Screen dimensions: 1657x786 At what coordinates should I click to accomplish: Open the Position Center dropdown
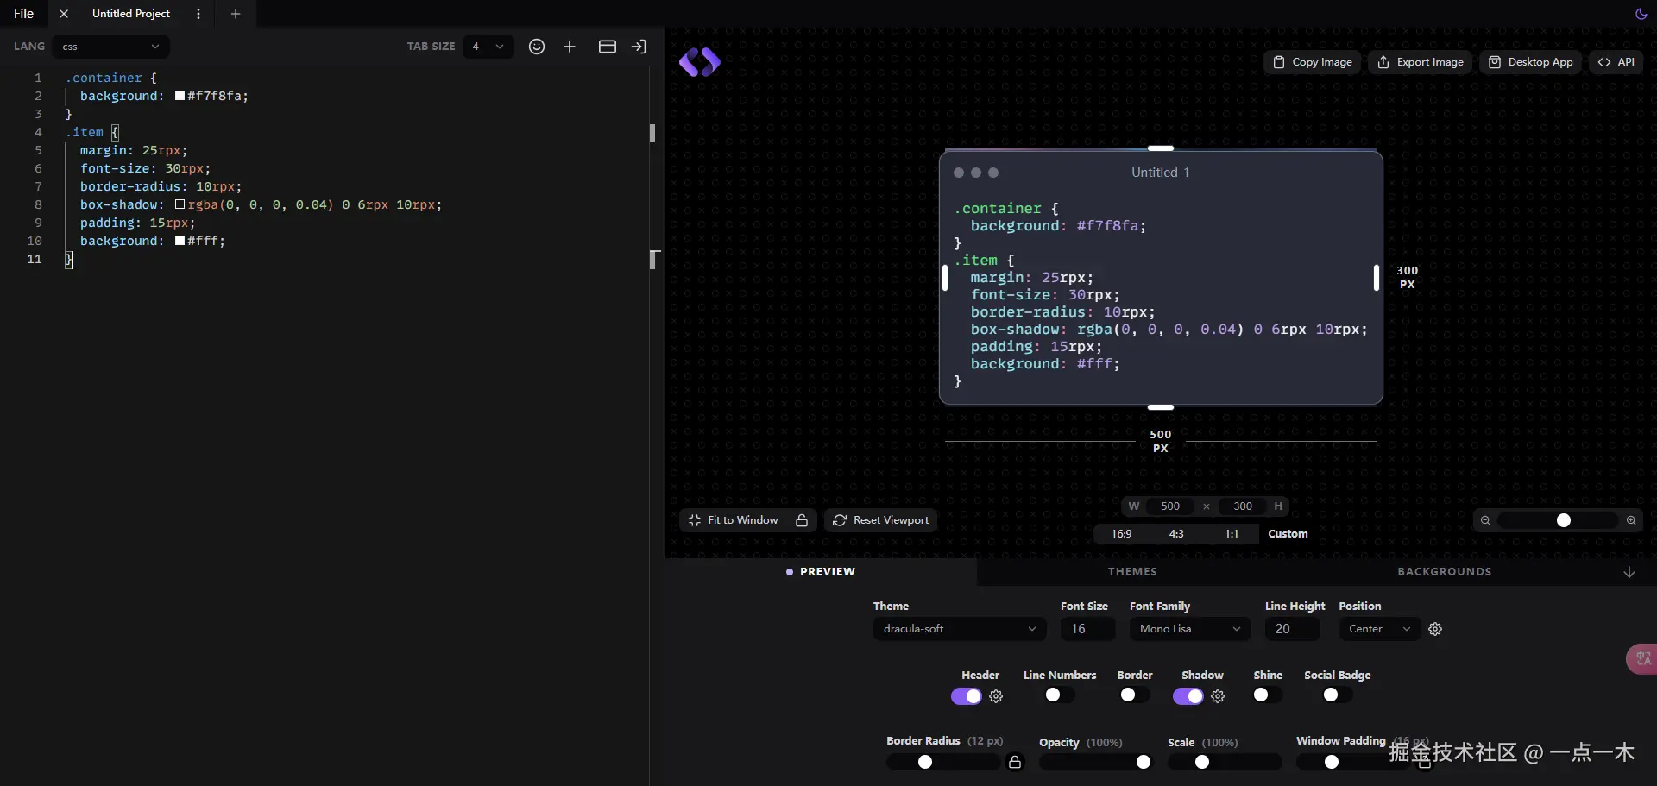[x=1380, y=629]
